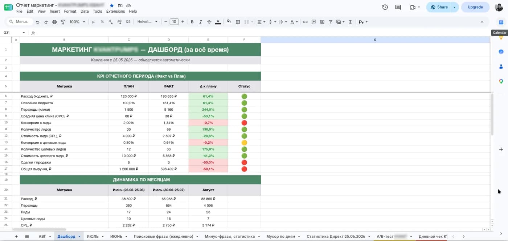Click the Insert chart icon
The width and height of the screenshot is (508, 241).
322,22
